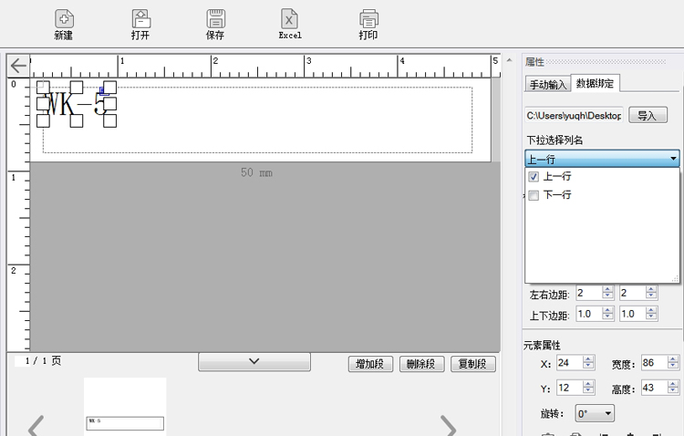The image size is (684, 436).
Task: Click the Excel import toolbar icon
Action: [x=290, y=19]
